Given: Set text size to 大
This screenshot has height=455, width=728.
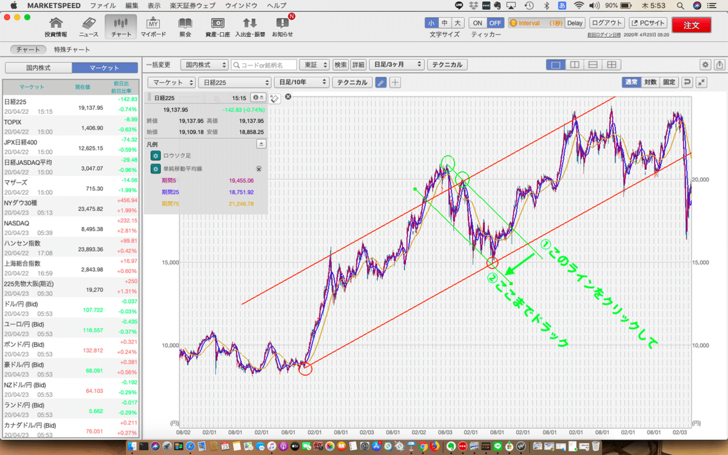Looking at the screenshot, I should [458, 23].
